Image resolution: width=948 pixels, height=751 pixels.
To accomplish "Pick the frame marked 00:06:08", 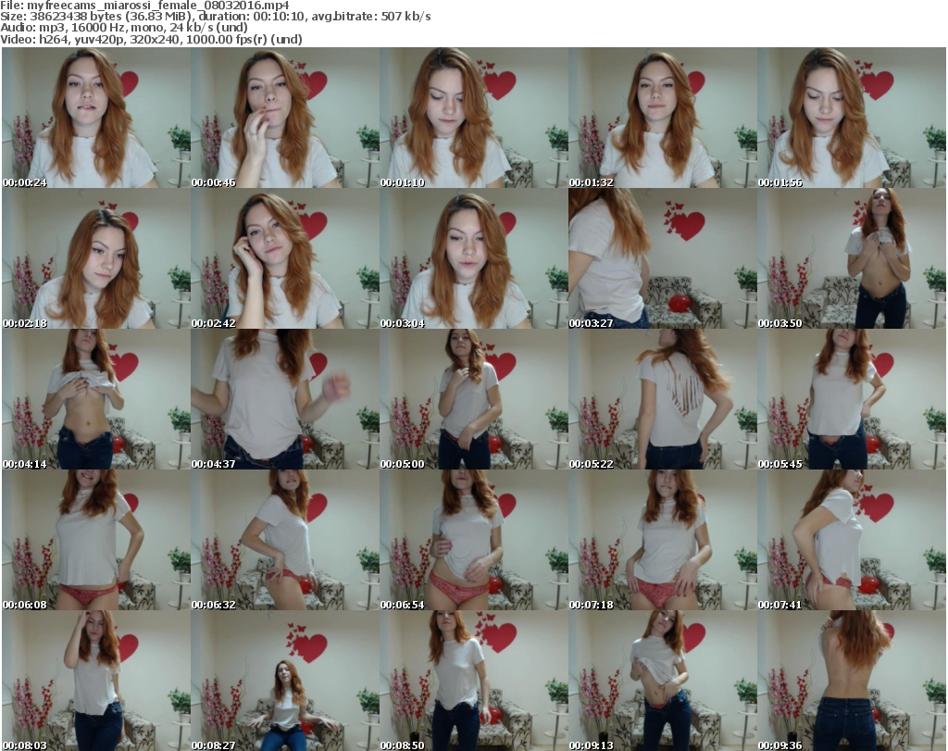I will [96, 540].
